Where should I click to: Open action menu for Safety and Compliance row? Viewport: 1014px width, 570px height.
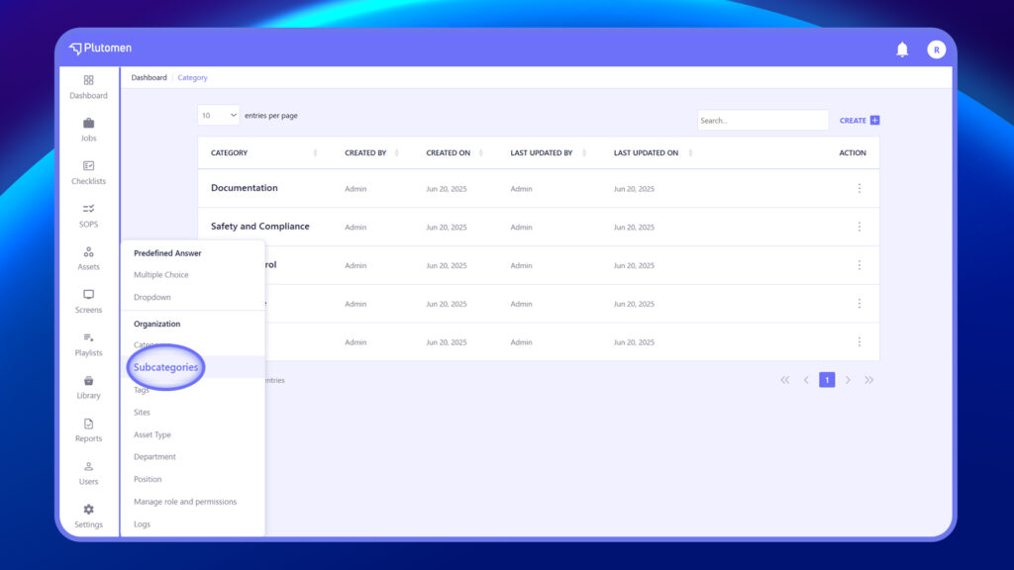(859, 227)
